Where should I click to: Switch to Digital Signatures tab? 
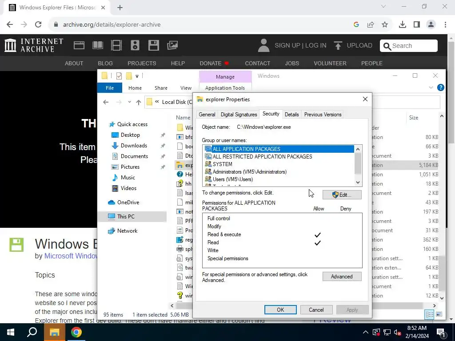tap(239, 115)
